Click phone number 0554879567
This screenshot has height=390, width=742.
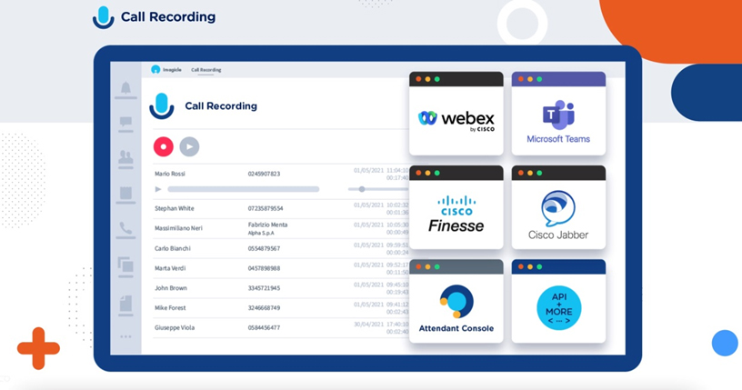point(264,248)
